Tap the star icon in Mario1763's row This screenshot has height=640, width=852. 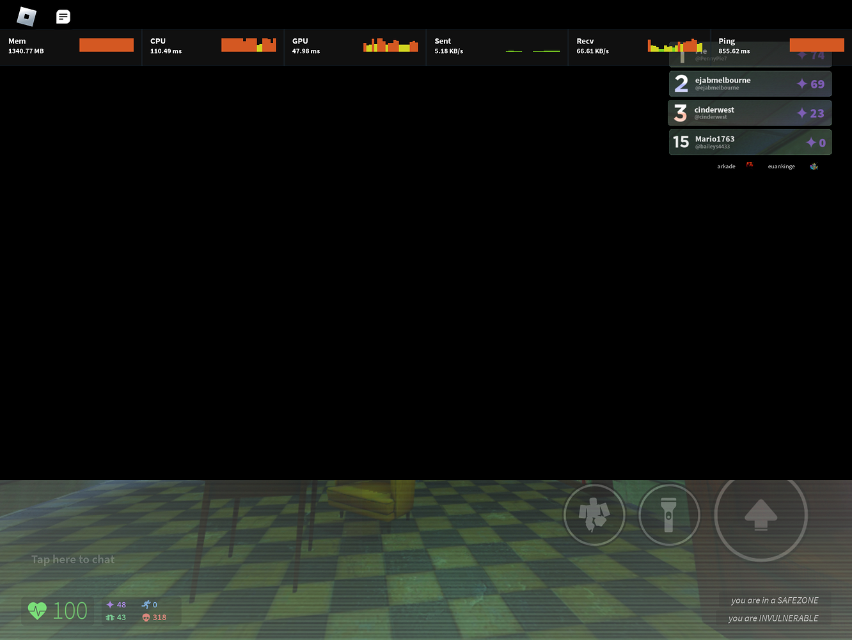pyautogui.click(x=811, y=143)
